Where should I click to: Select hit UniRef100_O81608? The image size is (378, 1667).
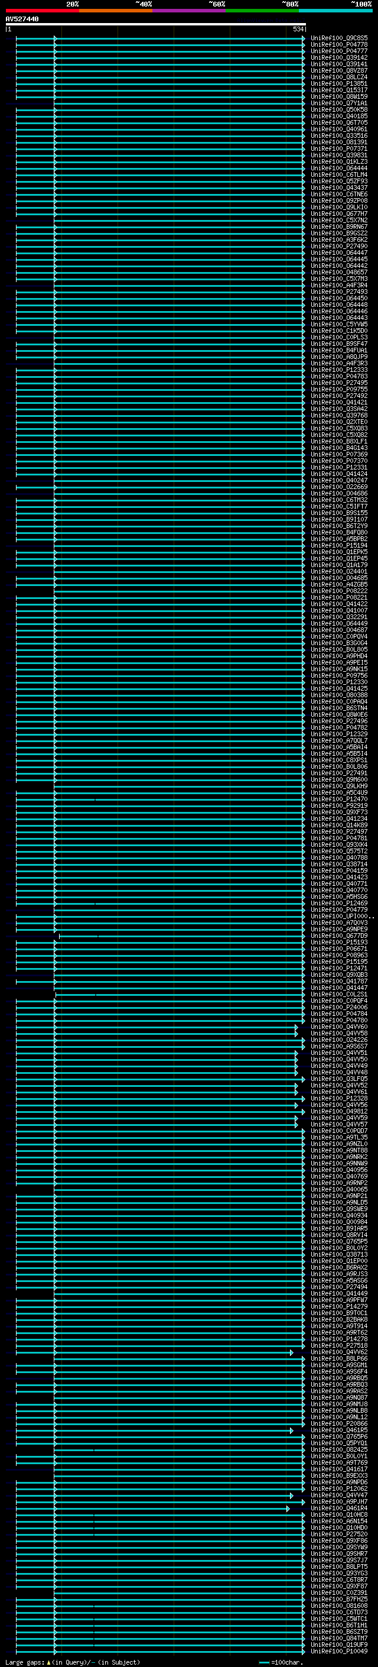[x=339, y=1606]
